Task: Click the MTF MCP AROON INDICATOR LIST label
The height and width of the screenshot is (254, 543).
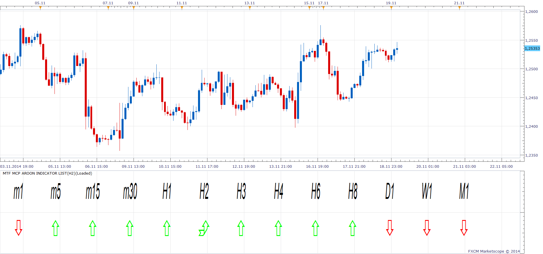Action: pos(47,173)
